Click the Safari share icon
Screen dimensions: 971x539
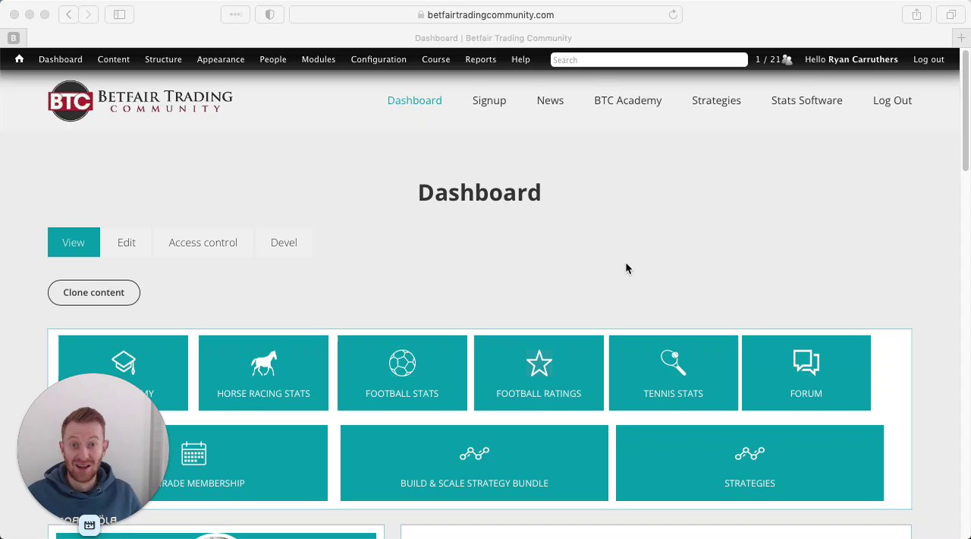tap(916, 14)
